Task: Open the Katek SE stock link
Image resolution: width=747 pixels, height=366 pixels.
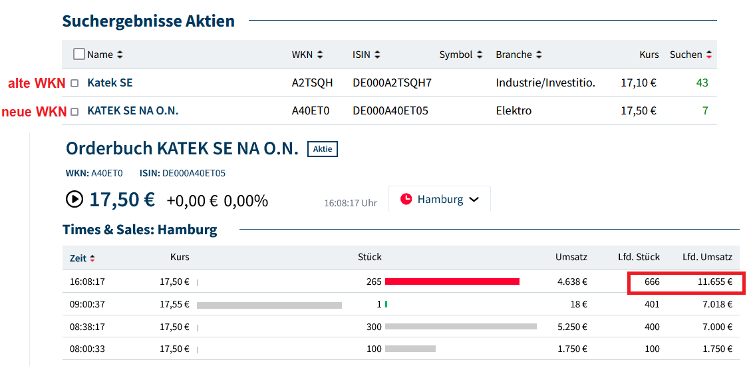Action: pos(110,83)
